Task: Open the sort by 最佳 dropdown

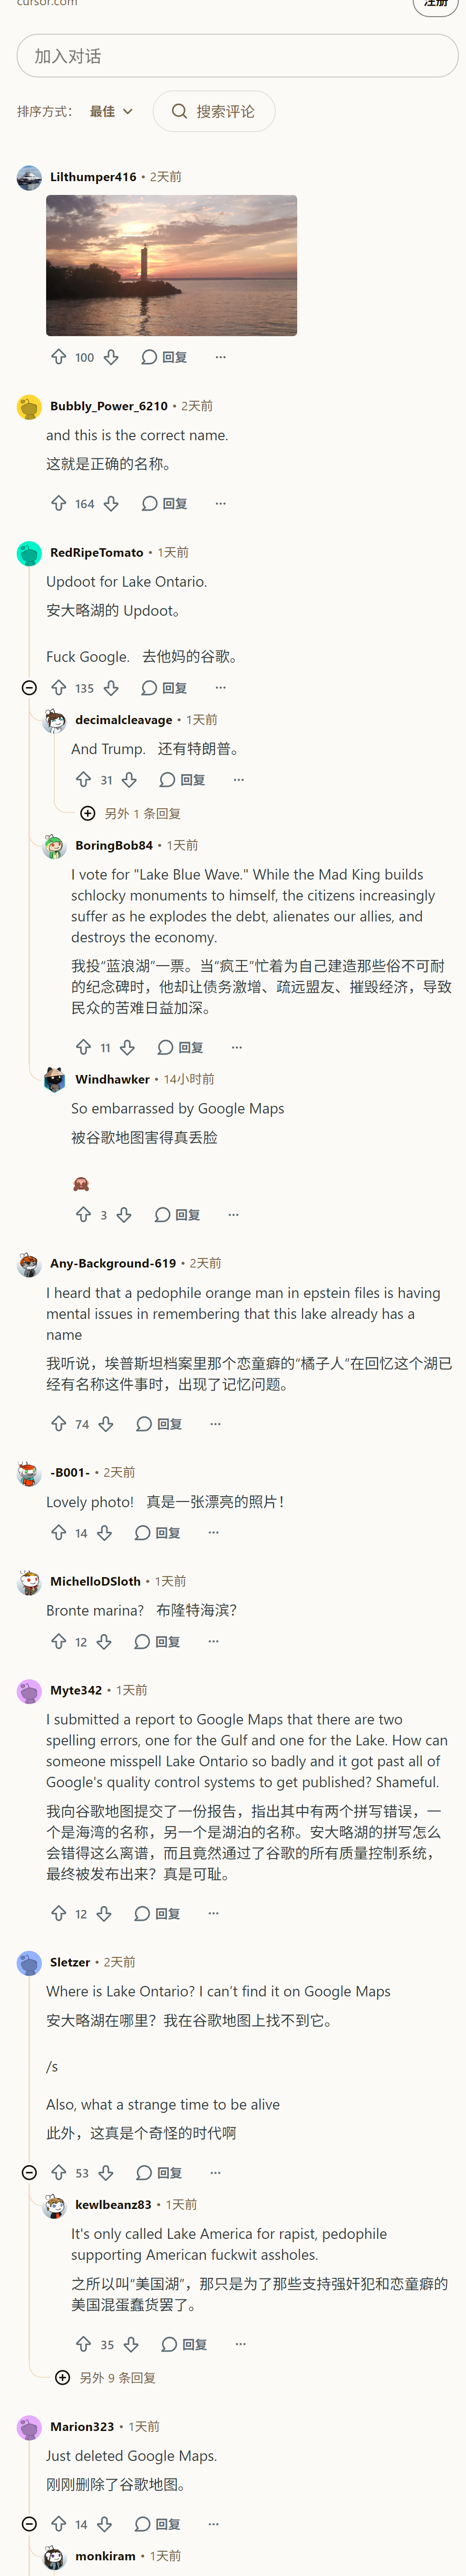Action: tap(111, 111)
